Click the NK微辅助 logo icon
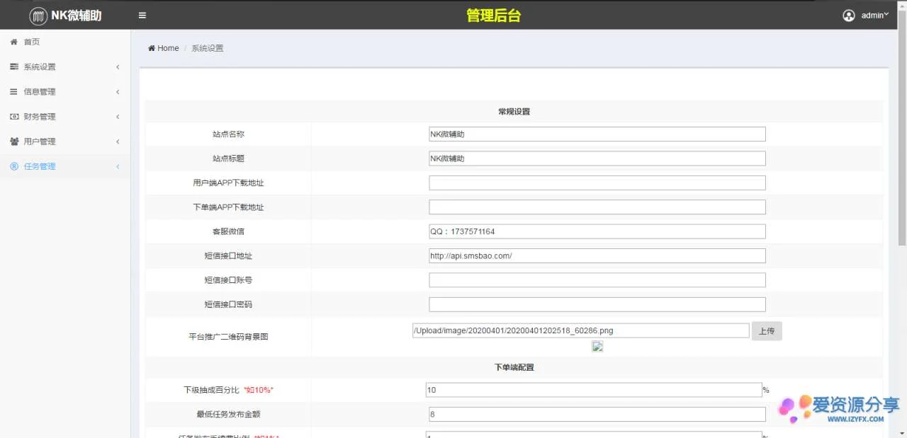 pyautogui.click(x=38, y=16)
